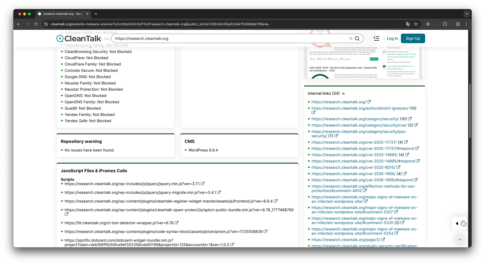The height and width of the screenshot is (265, 485).
Task: Click 'CloudFlare Family: Not Blocked' row
Action: tap(93, 64)
